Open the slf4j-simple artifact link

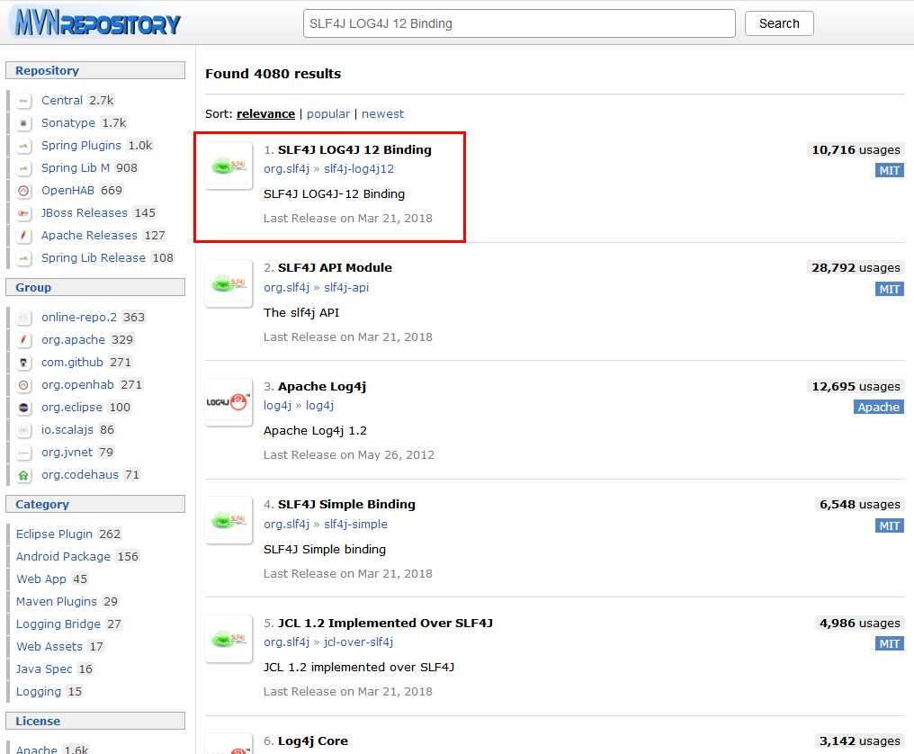355,525
